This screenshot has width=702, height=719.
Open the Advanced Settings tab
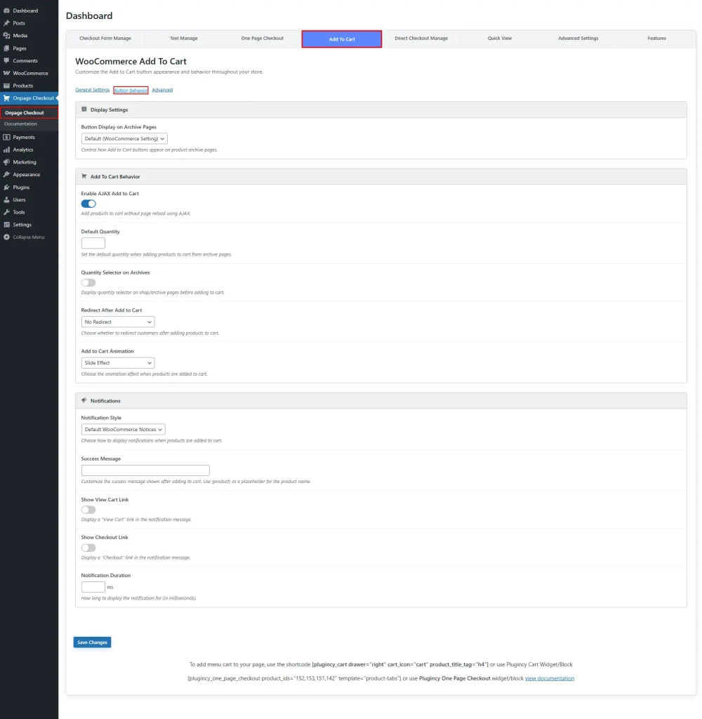pyautogui.click(x=578, y=39)
